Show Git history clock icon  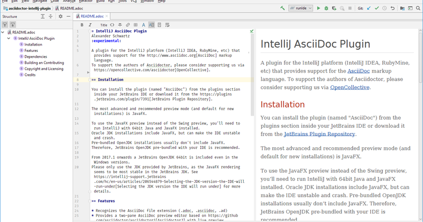click(384, 8)
